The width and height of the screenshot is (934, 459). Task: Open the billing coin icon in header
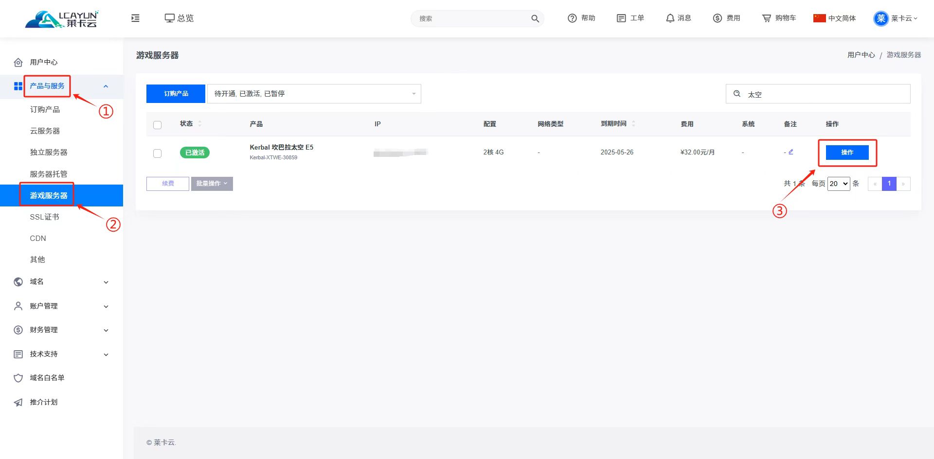pos(717,18)
